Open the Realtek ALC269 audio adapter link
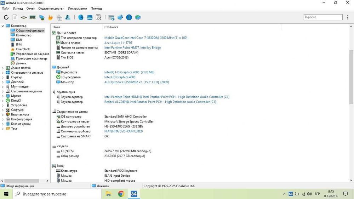The height and width of the screenshot is (199, 354). (x=160, y=102)
